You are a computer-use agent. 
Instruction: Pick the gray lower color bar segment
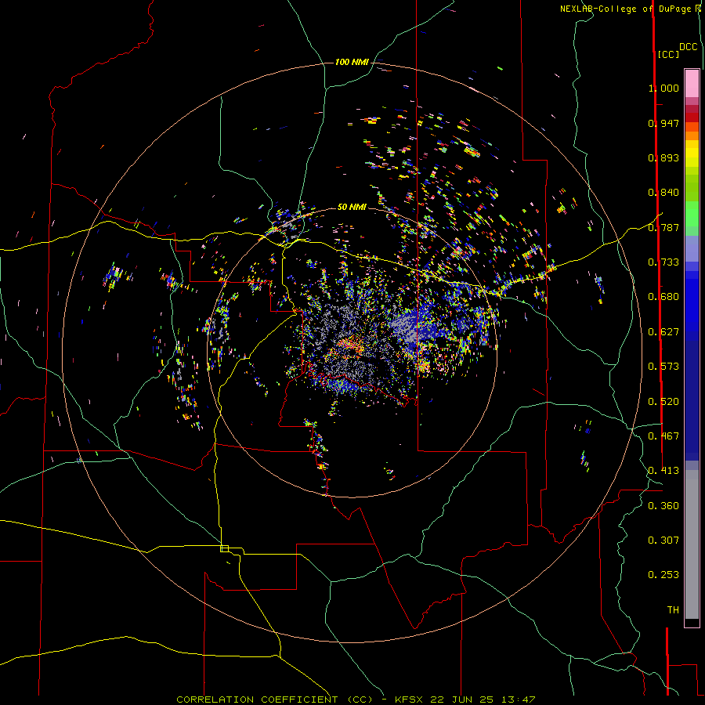coord(692,544)
